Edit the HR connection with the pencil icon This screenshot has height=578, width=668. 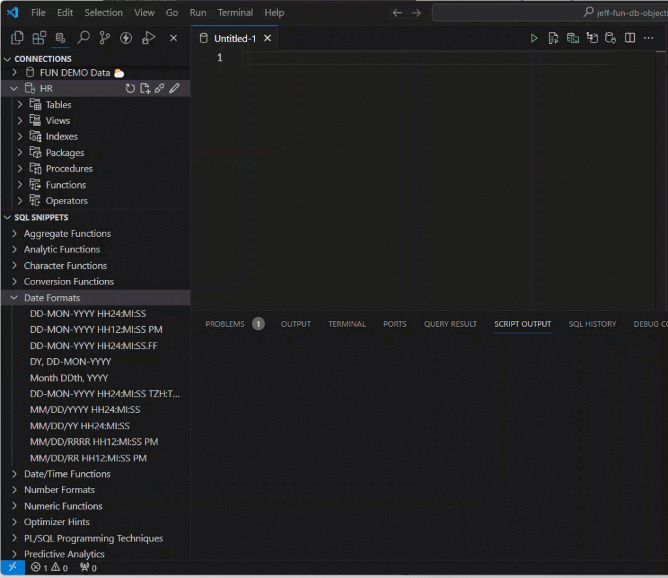(x=174, y=87)
